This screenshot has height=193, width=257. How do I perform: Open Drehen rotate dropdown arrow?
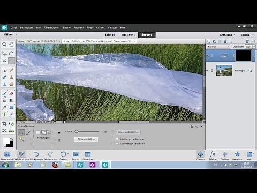tap(68, 153)
